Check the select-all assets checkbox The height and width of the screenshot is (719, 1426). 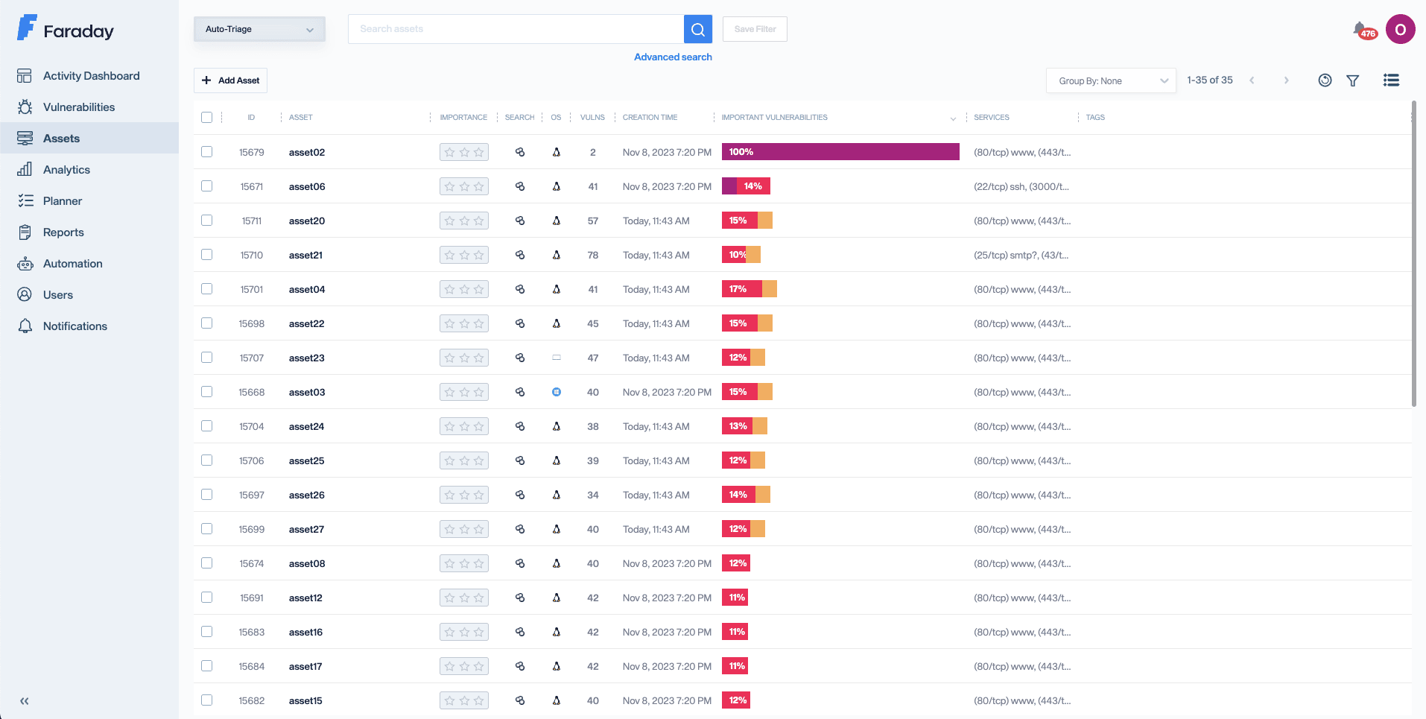[207, 117]
